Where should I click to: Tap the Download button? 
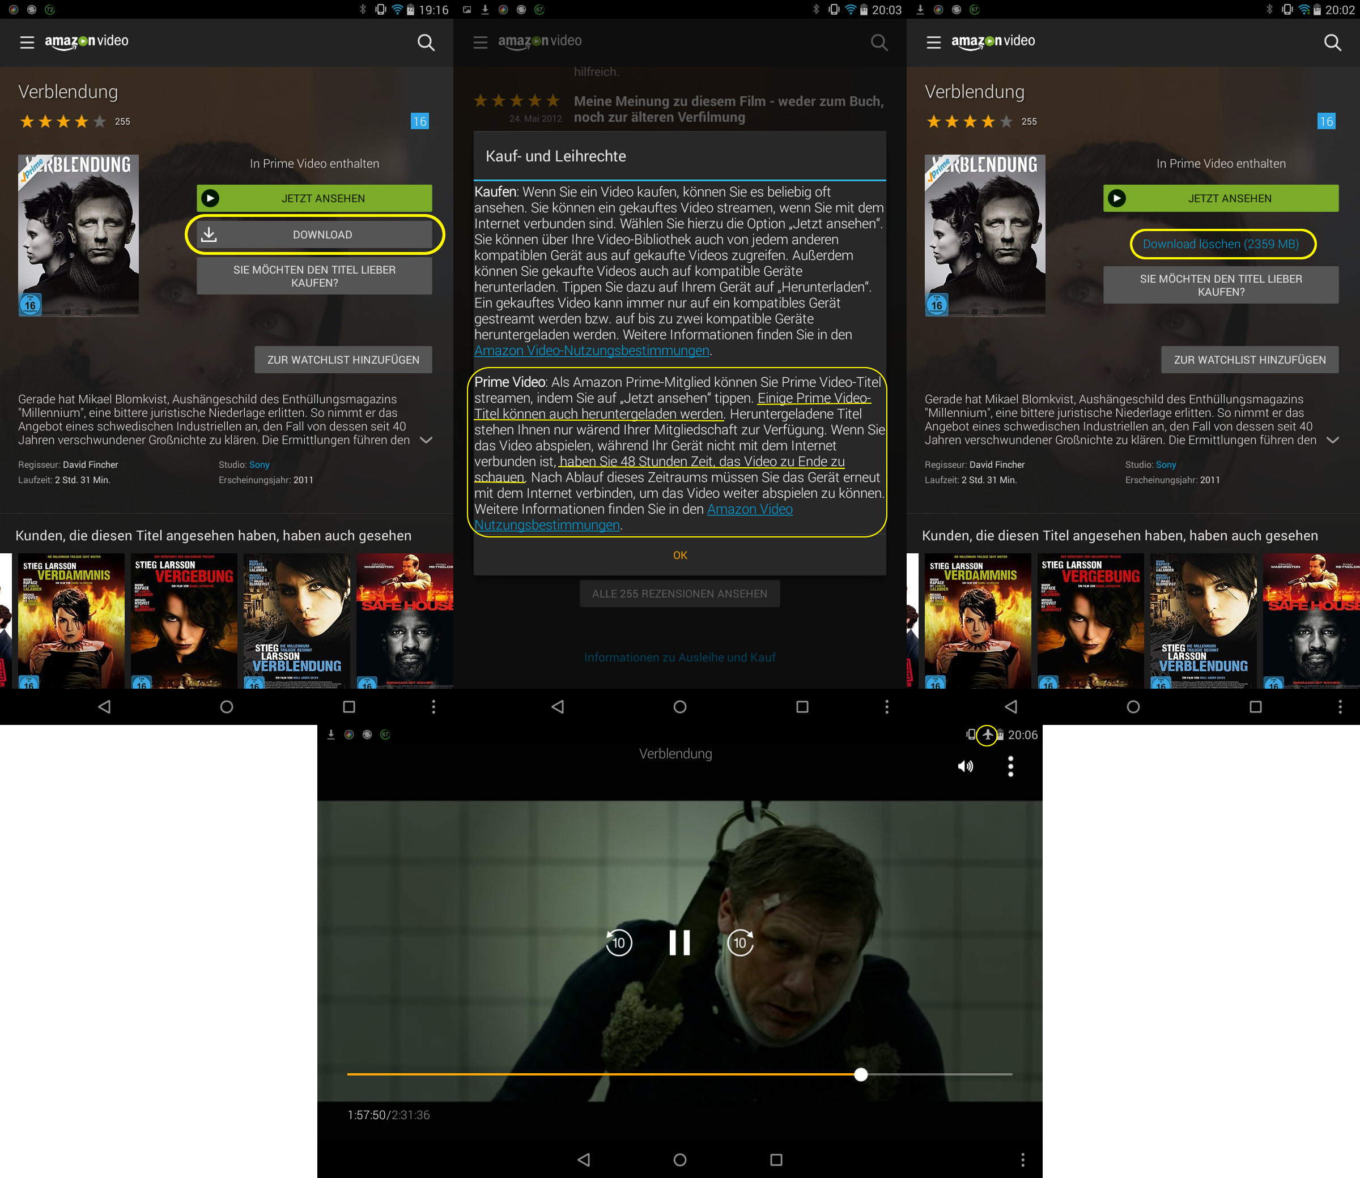coord(314,234)
